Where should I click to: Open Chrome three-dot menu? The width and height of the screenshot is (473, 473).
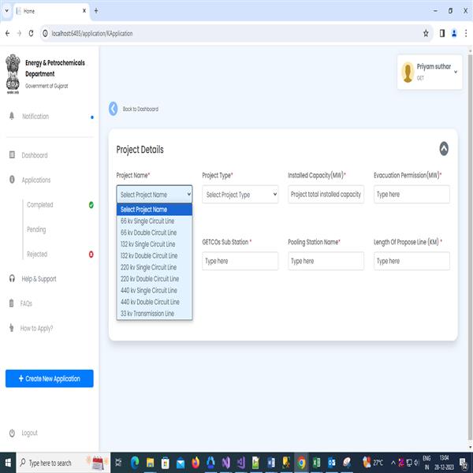pyautogui.click(x=466, y=33)
